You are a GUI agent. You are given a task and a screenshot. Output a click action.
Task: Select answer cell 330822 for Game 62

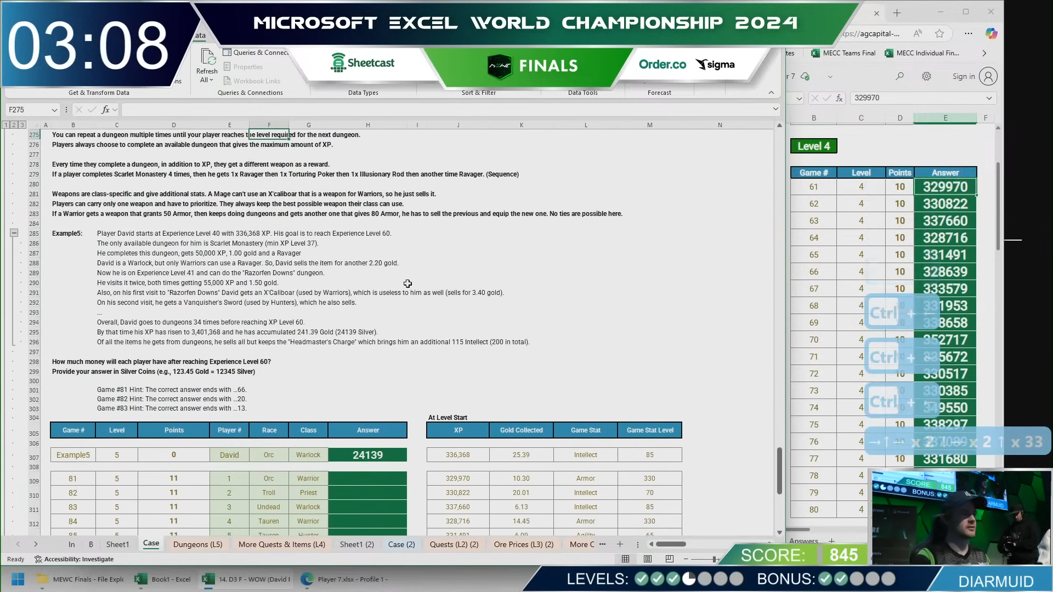[x=945, y=204]
